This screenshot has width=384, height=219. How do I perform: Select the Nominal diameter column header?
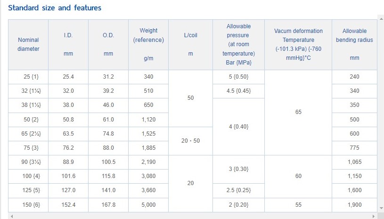(x=28, y=45)
